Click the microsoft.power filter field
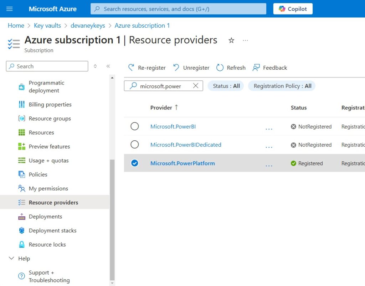This screenshot has width=365, height=286. pyautogui.click(x=163, y=86)
